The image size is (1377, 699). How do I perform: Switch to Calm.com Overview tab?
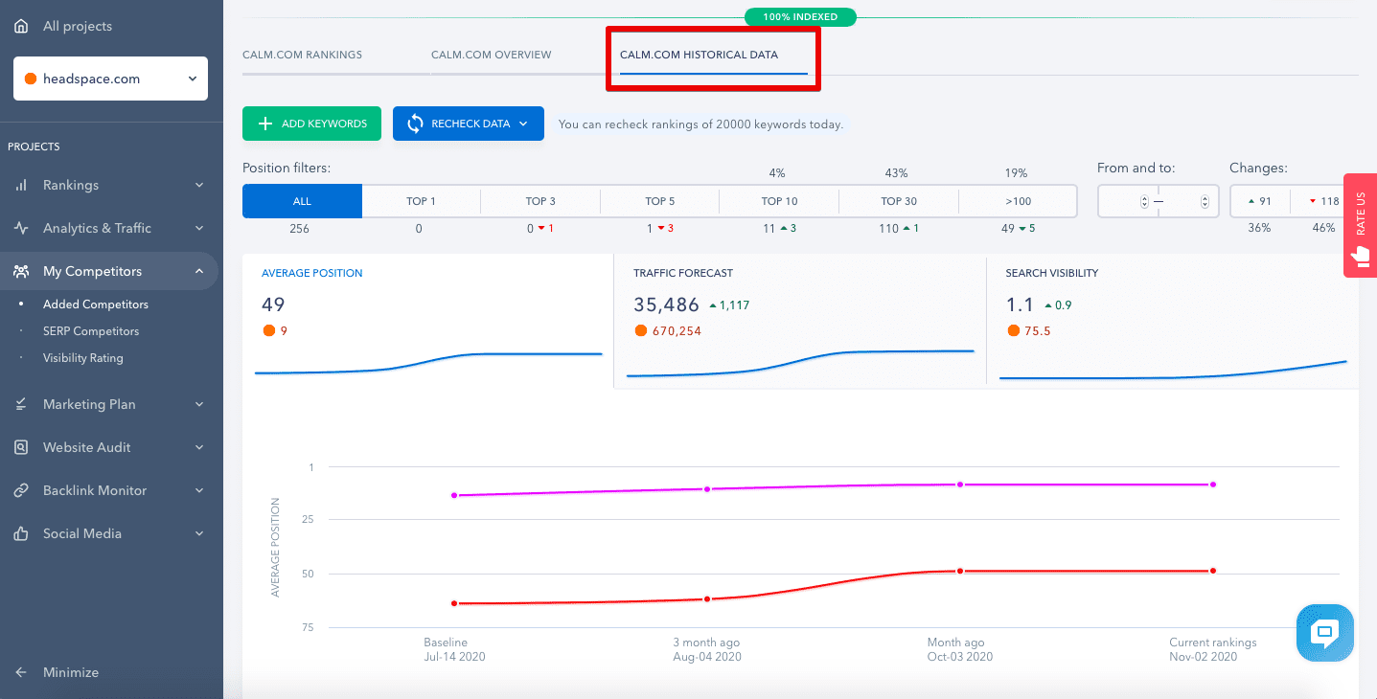click(x=491, y=55)
